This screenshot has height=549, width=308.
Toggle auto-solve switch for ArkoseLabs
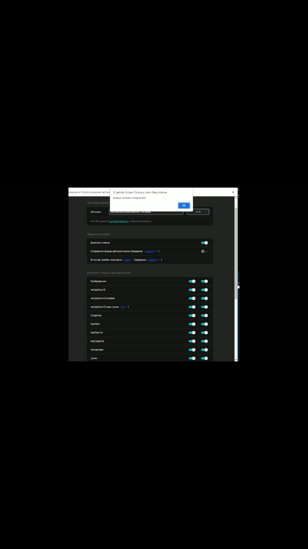pos(204,350)
